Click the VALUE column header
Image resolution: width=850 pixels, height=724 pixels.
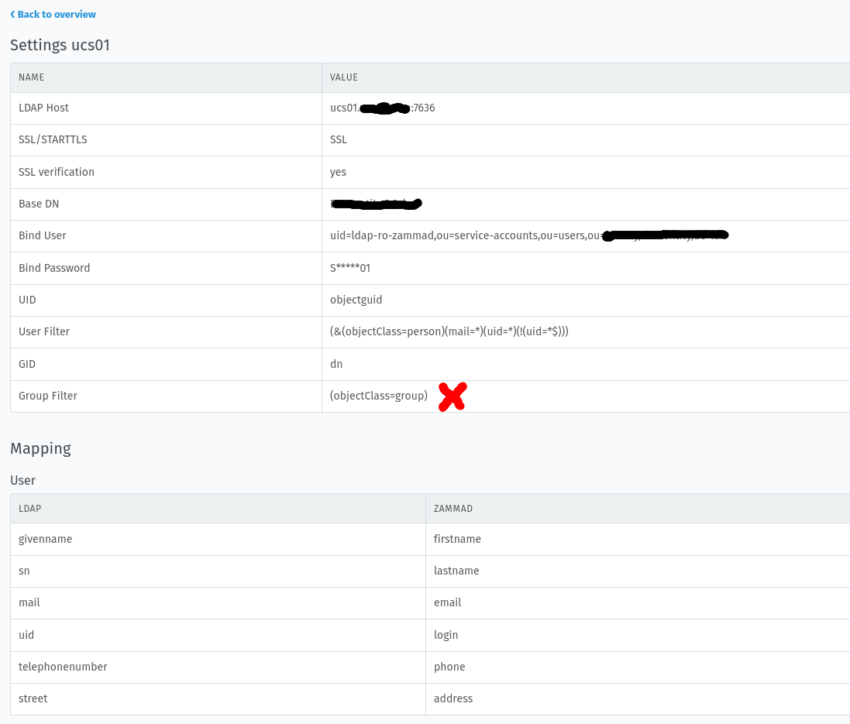343,77
